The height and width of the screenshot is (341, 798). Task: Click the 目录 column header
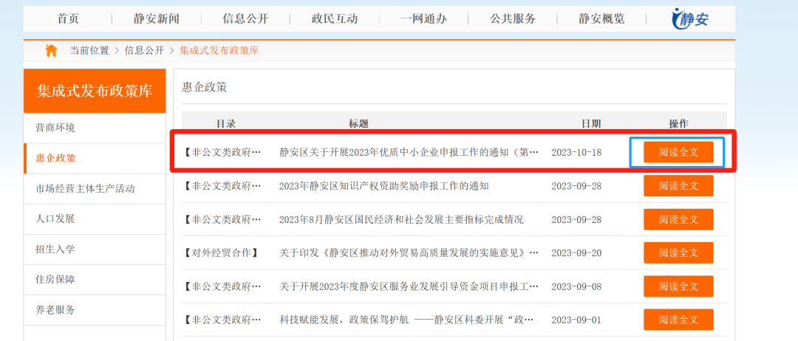pyautogui.click(x=226, y=123)
